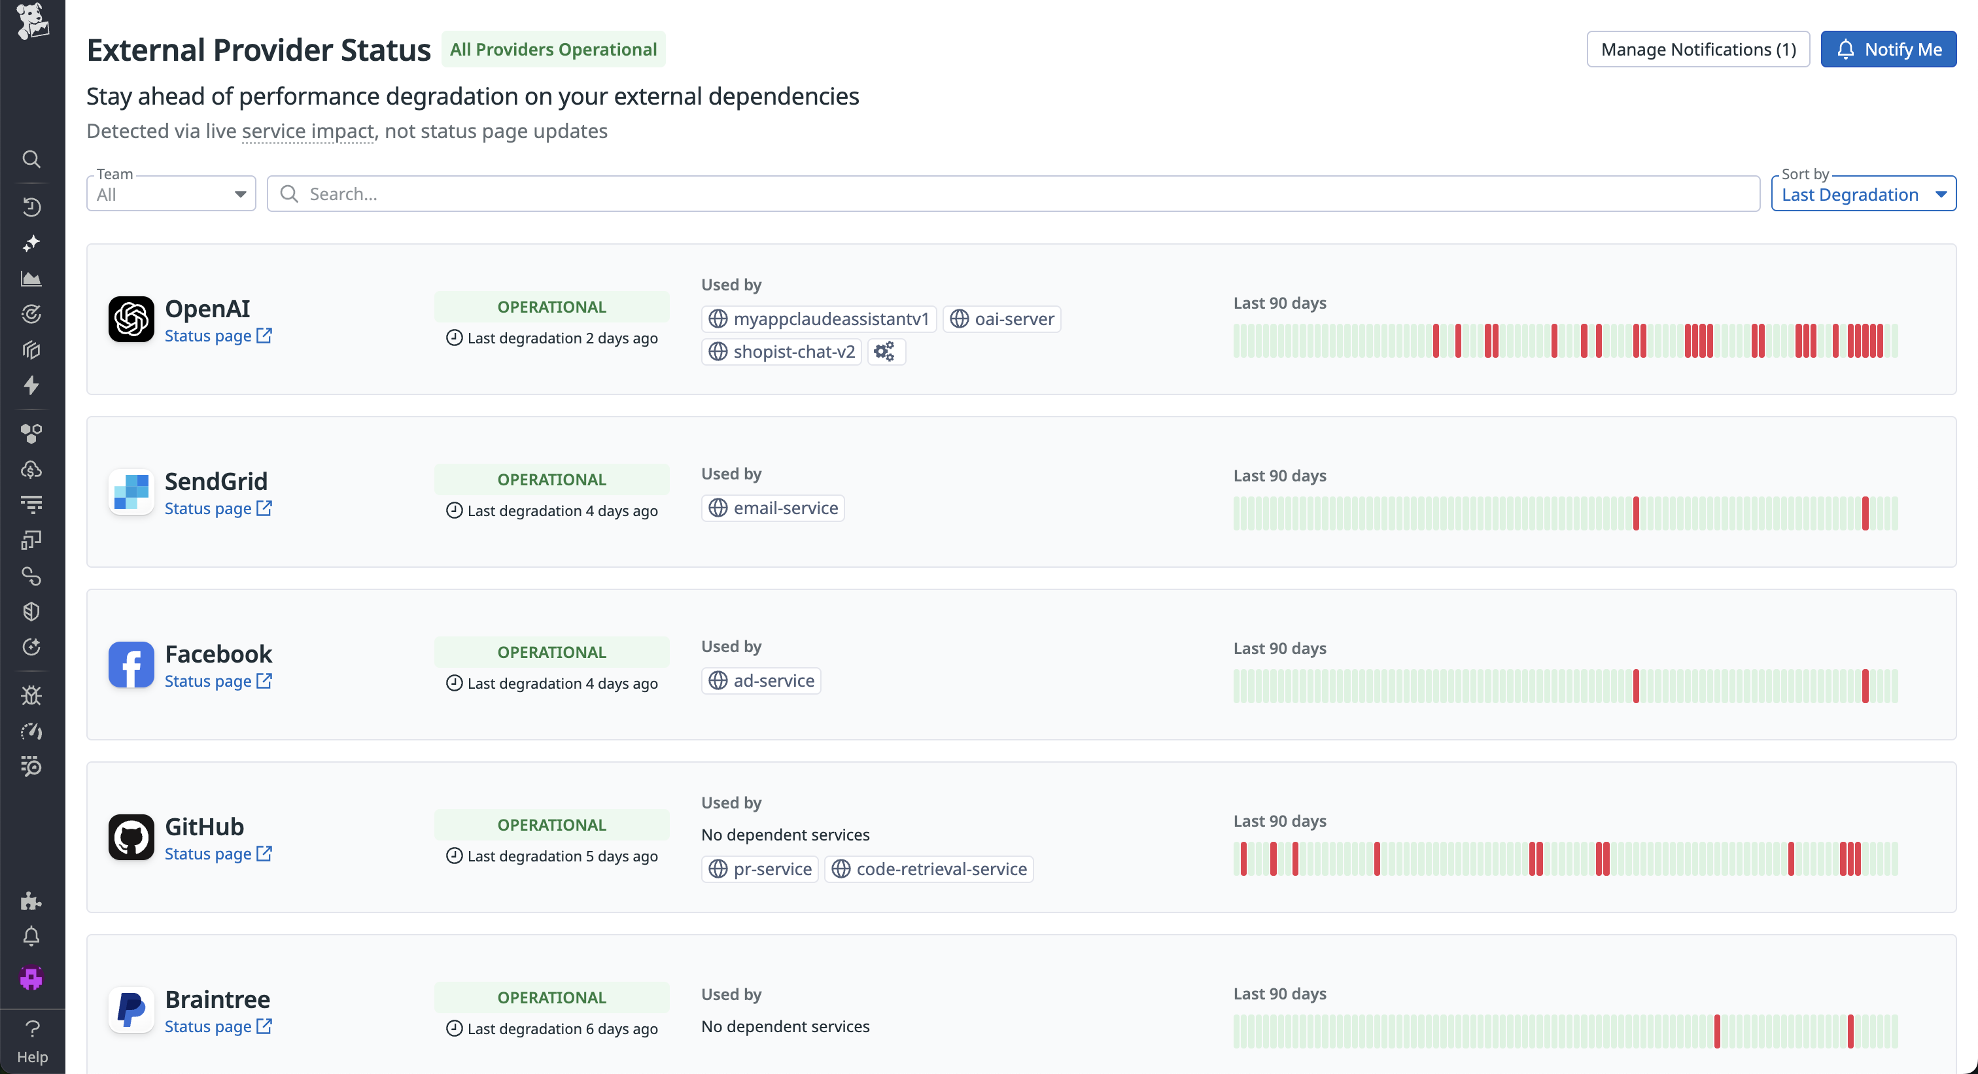This screenshot has width=1978, height=1074.
Task: Open the shield security icon in the sidebar
Action: (31, 612)
